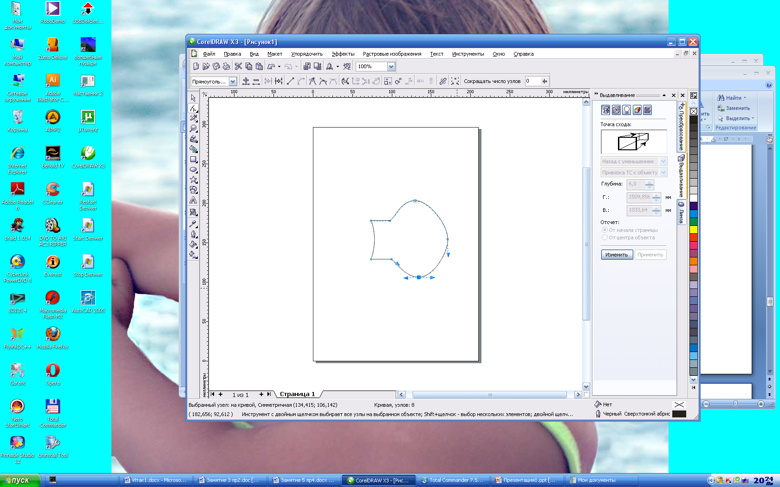Click the Undo arrow icon

pos(271,66)
